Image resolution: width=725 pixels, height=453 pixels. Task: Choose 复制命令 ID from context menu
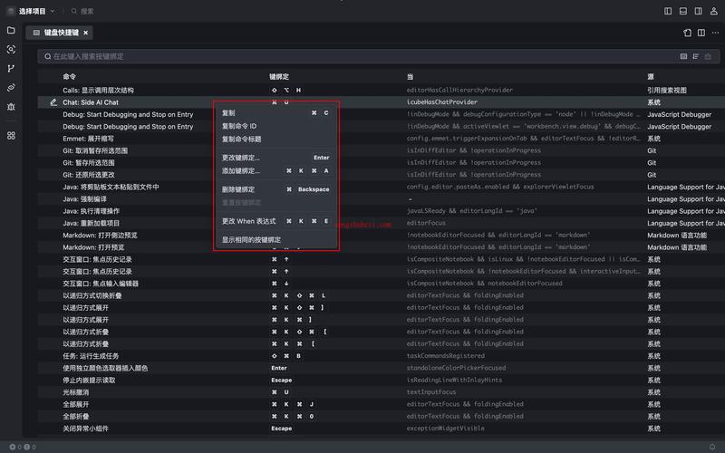tap(276, 126)
